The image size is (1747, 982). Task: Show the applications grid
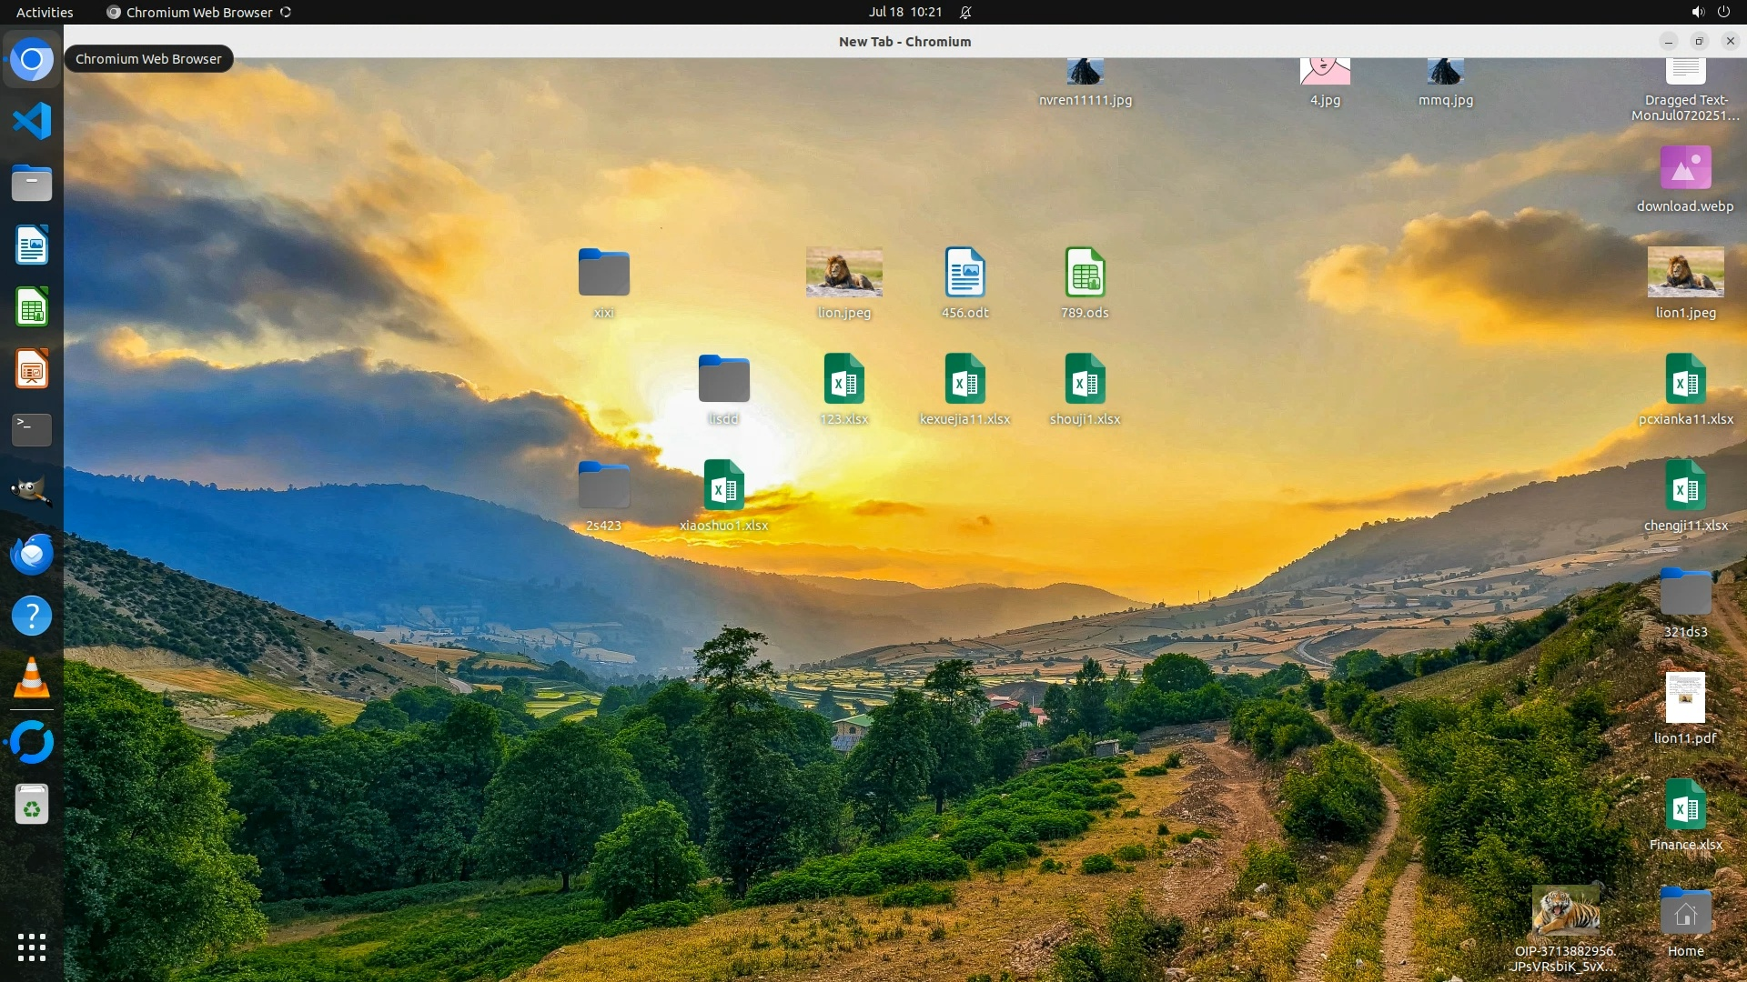pyautogui.click(x=32, y=947)
